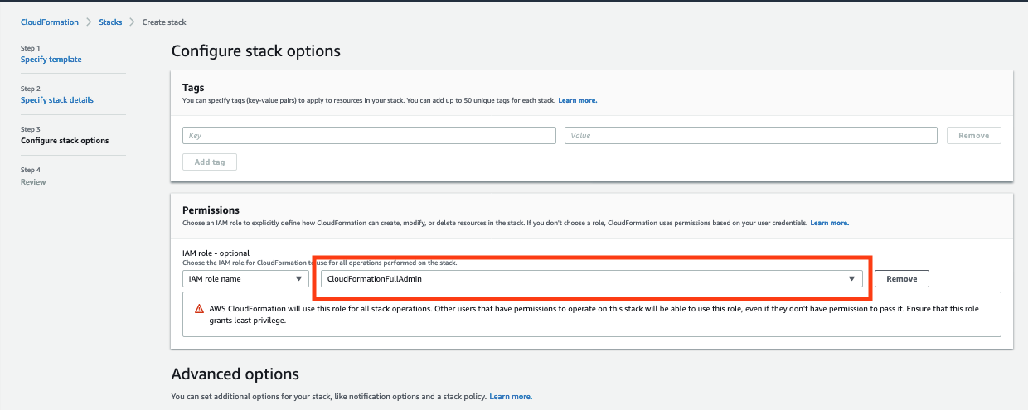Open the Learn more link in the Tags section
The height and width of the screenshot is (410, 1028).
(x=578, y=100)
